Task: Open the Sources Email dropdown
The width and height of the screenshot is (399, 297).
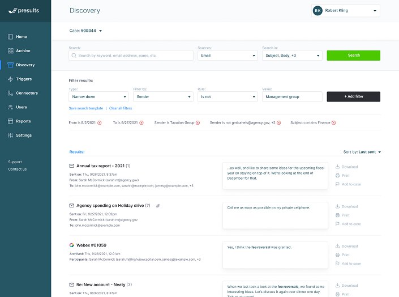Action: click(x=228, y=56)
